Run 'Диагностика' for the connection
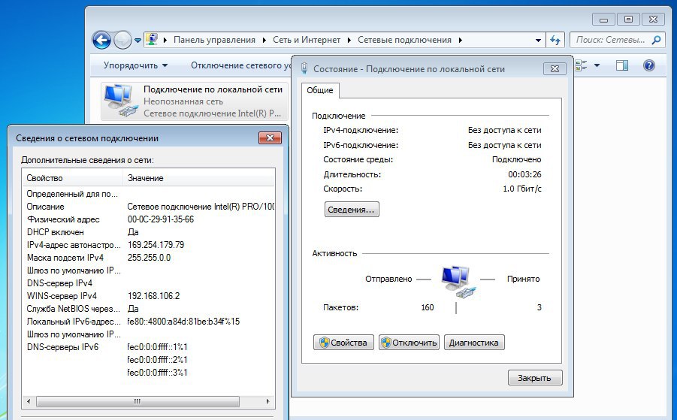The image size is (677, 420). 473,343
